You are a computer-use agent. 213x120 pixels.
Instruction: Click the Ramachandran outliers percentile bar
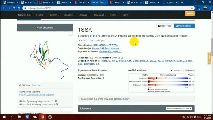[x=168, y=81]
